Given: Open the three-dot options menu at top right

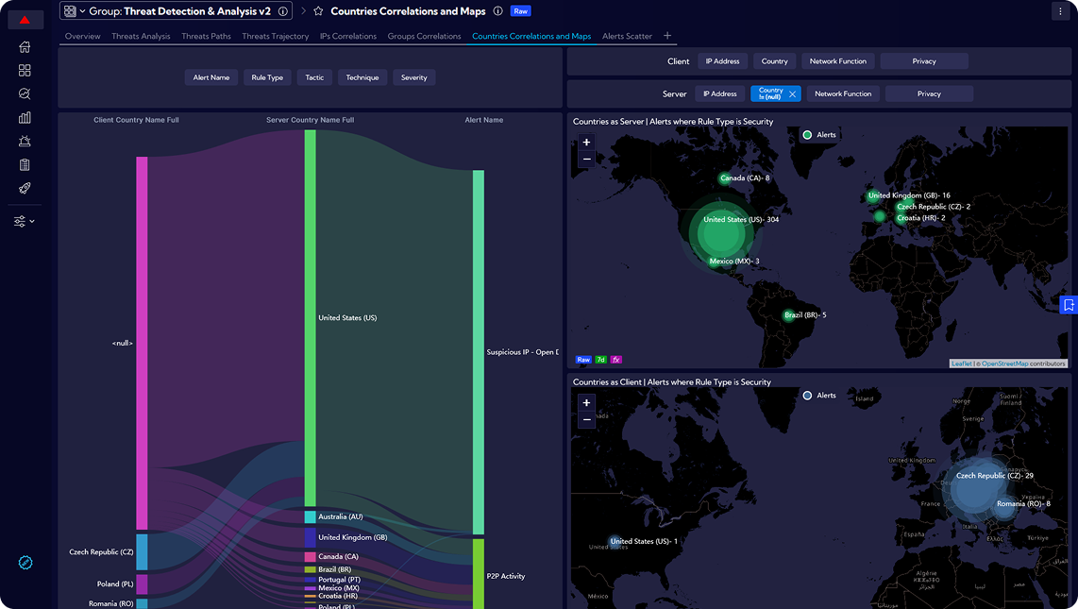Looking at the screenshot, I should click(1061, 11).
